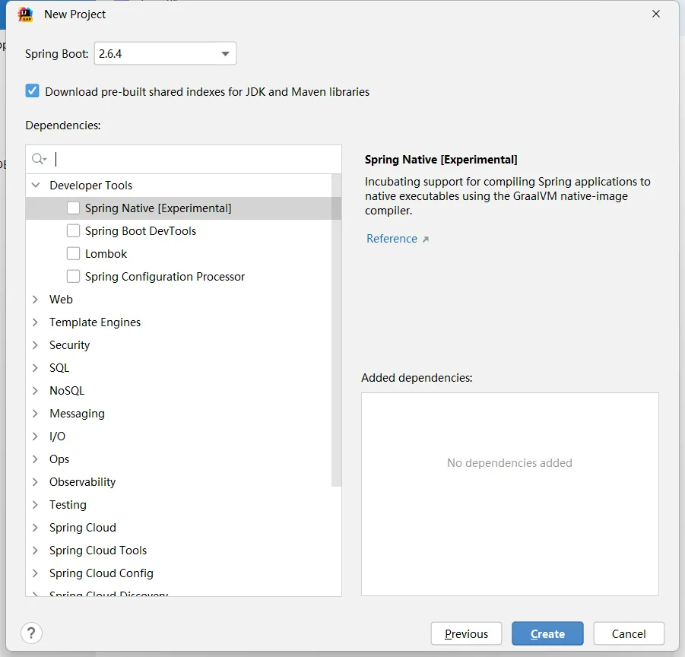The width and height of the screenshot is (685, 657).
Task: Collapse the Developer Tools category
Action: (x=35, y=186)
